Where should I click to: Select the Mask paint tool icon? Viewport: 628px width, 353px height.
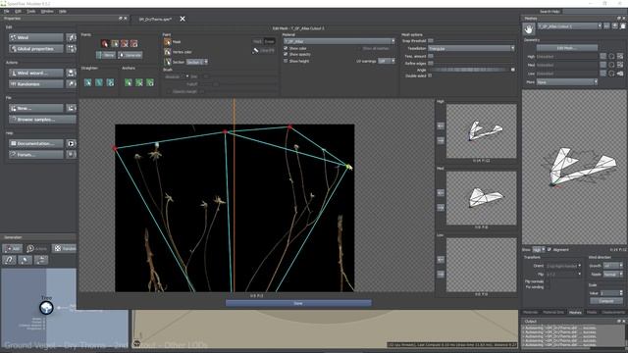pyautogui.click(x=168, y=41)
